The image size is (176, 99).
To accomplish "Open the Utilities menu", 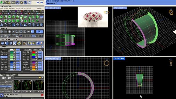I will 12,9.
